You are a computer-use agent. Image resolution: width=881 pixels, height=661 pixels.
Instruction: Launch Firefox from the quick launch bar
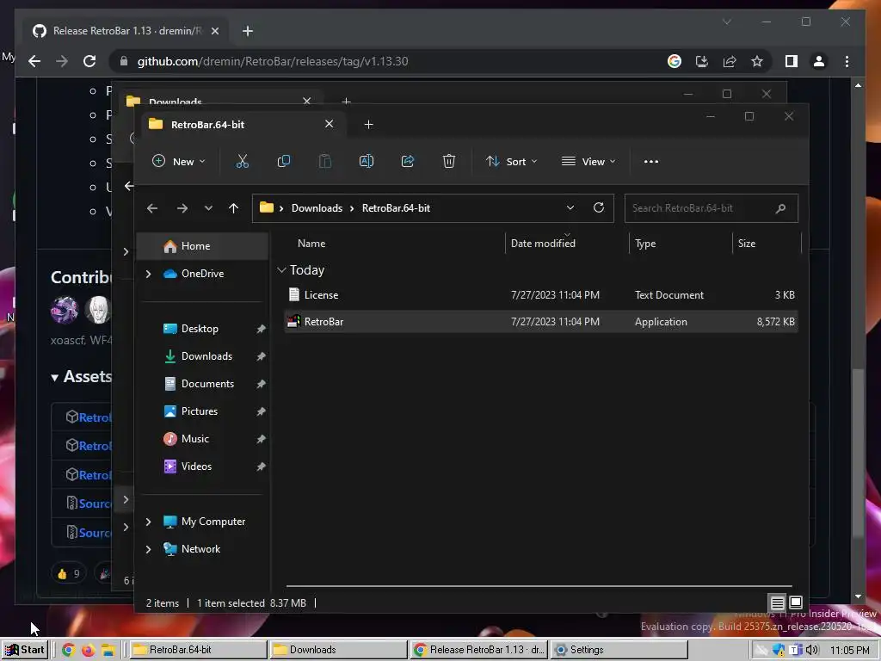[89, 650]
